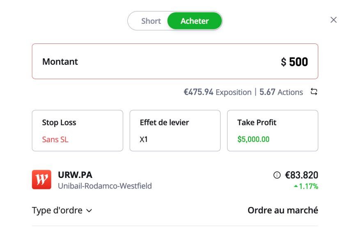Click the $500 amount value

coord(294,62)
